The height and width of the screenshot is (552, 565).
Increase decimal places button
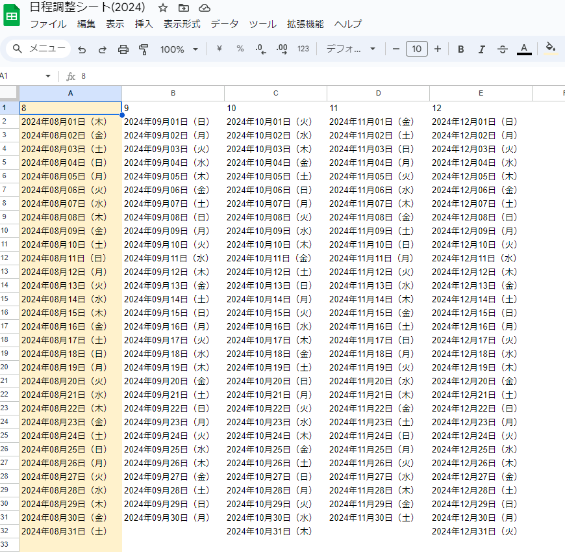point(282,49)
